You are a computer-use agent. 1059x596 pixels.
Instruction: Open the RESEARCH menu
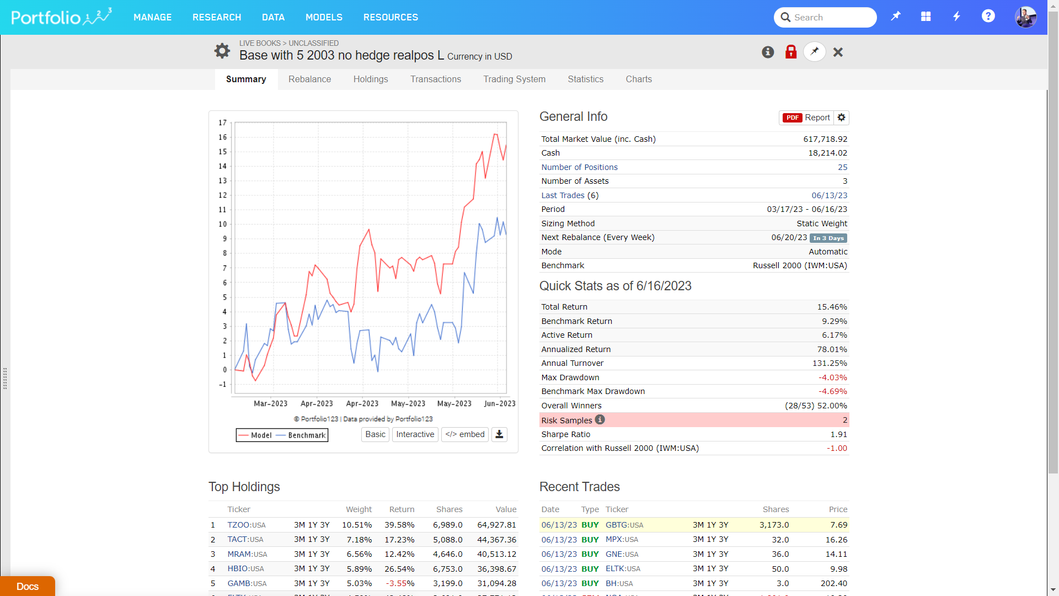[217, 17]
